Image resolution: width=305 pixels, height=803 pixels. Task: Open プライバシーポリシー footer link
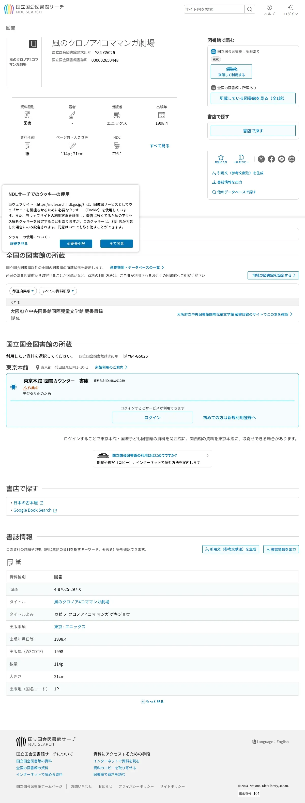(x=136, y=786)
